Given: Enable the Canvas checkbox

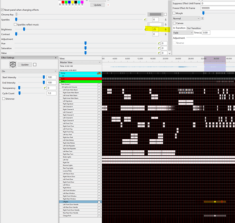Looking at the screenshot, I should click(174, 23).
